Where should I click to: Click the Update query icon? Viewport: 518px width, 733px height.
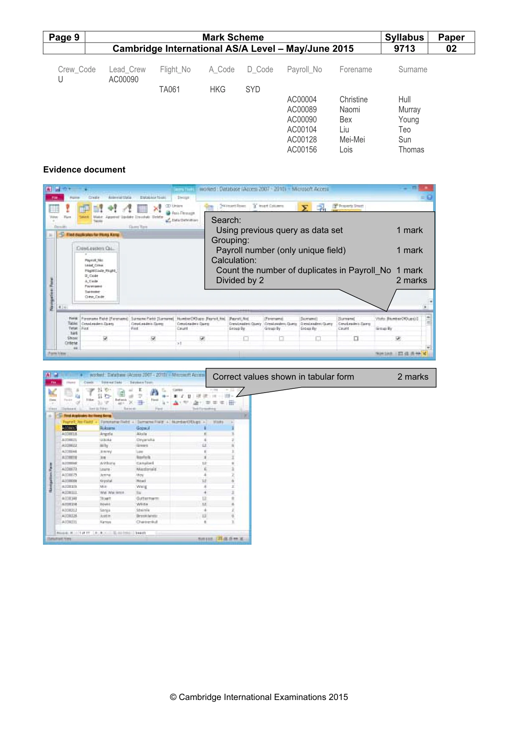click(127, 208)
